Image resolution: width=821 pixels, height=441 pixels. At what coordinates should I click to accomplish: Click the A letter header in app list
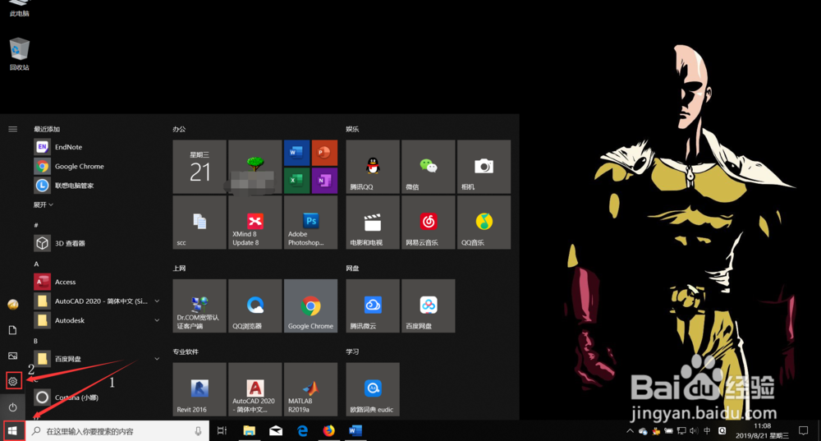coord(36,264)
